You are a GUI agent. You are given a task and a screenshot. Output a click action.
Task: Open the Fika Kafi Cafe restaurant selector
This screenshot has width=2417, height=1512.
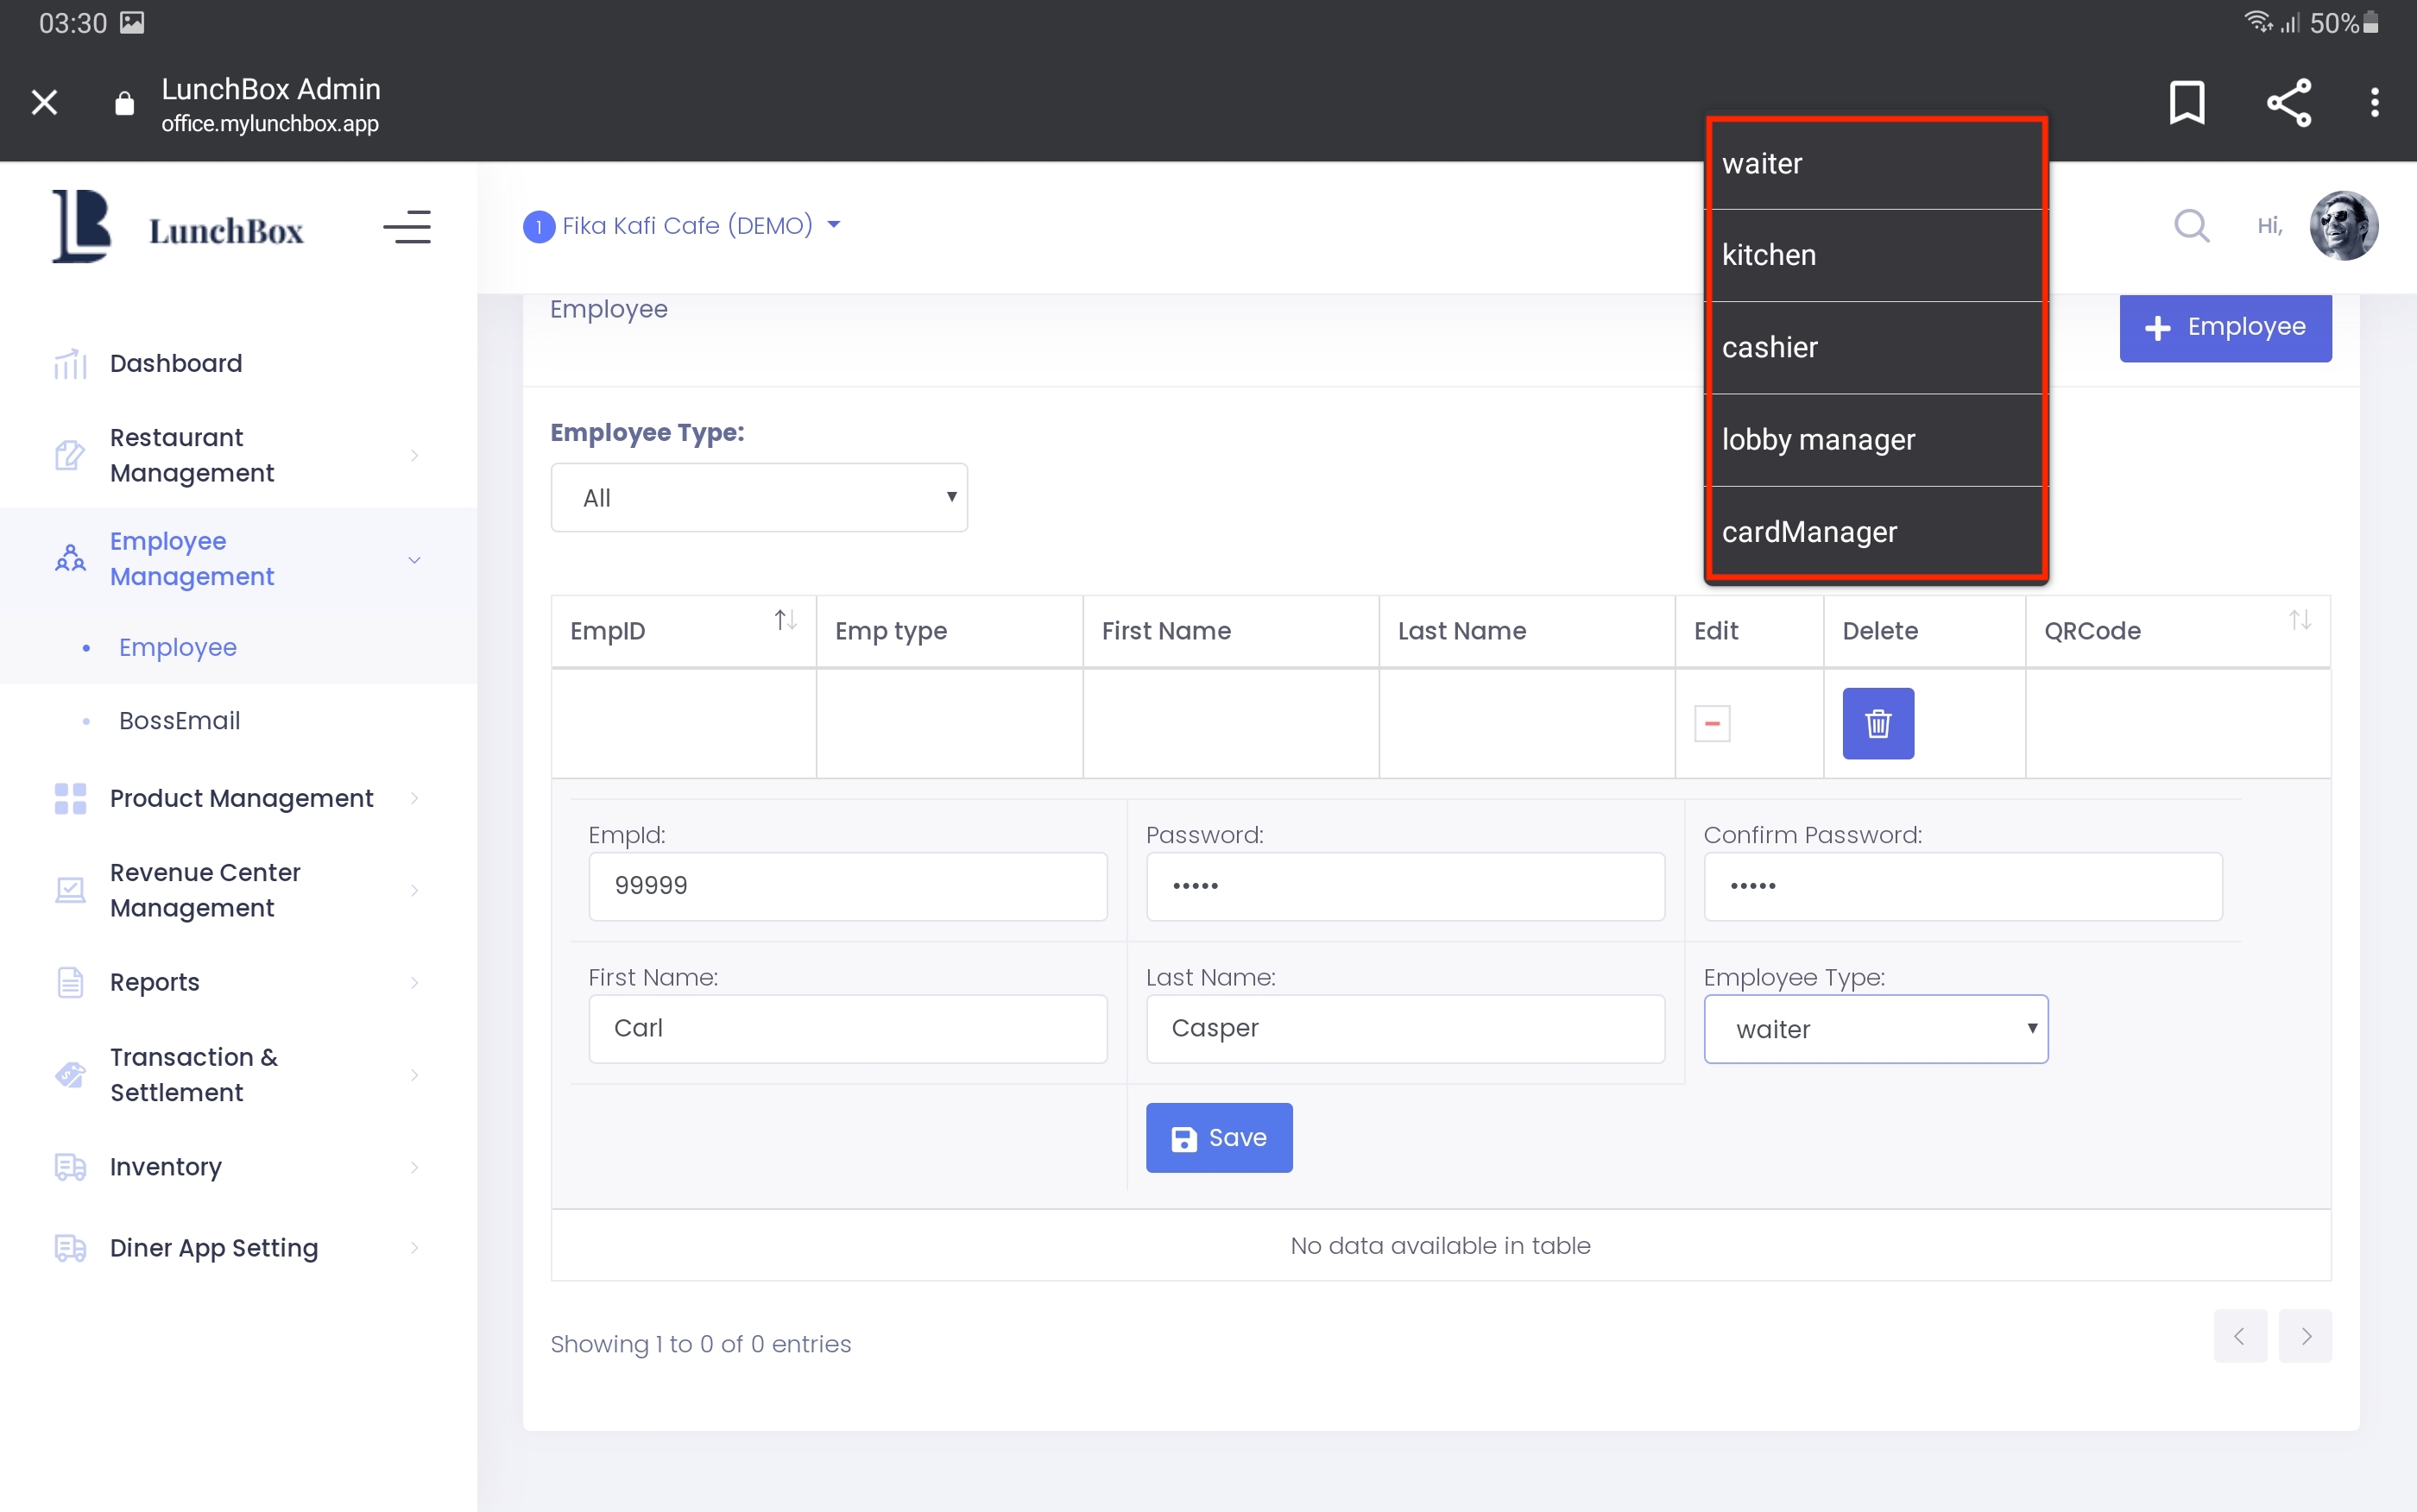point(685,226)
